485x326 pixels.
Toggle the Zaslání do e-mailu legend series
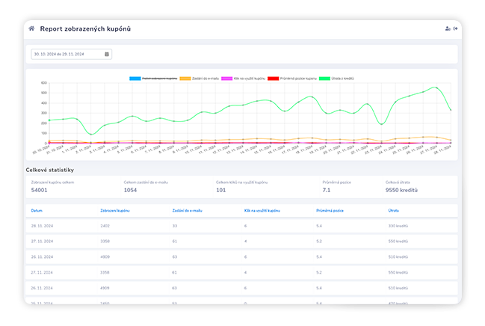click(200, 79)
